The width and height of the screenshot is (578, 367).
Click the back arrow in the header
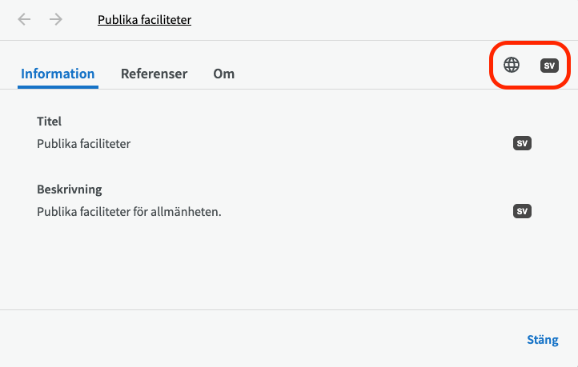(x=25, y=20)
